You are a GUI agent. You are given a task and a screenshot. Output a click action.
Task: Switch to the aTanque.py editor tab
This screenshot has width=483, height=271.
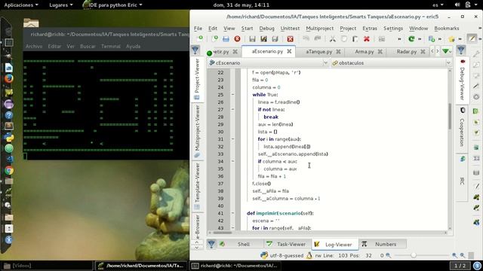point(318,52)
